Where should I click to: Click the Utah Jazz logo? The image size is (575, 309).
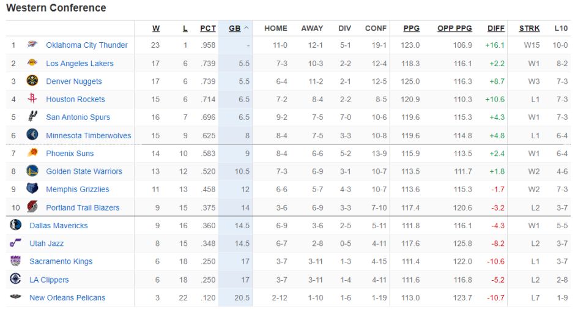(x=15, y=244)
